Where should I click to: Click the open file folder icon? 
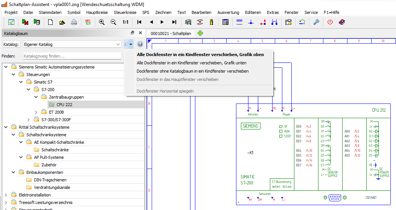click(x=62, y=22)
